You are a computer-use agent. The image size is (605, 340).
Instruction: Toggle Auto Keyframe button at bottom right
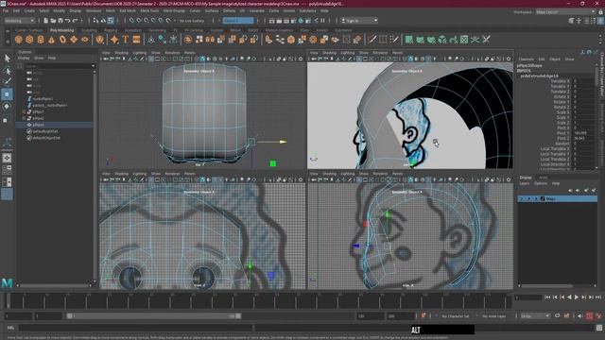pos(590,316)
